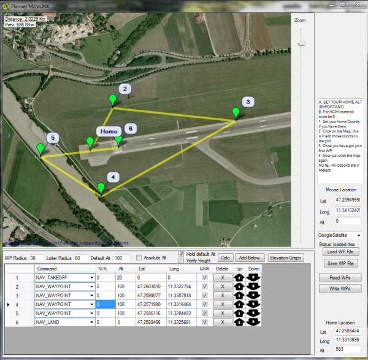Click the map Zoom slider handle
Image resolution: width=368 pixels, height=360 pixels.
tap(302, 44)
